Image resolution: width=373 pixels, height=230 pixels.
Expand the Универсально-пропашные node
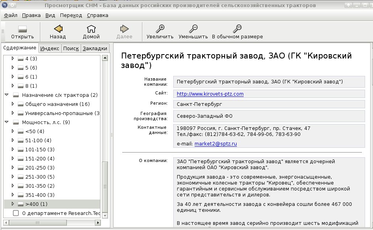click(13, 113)
